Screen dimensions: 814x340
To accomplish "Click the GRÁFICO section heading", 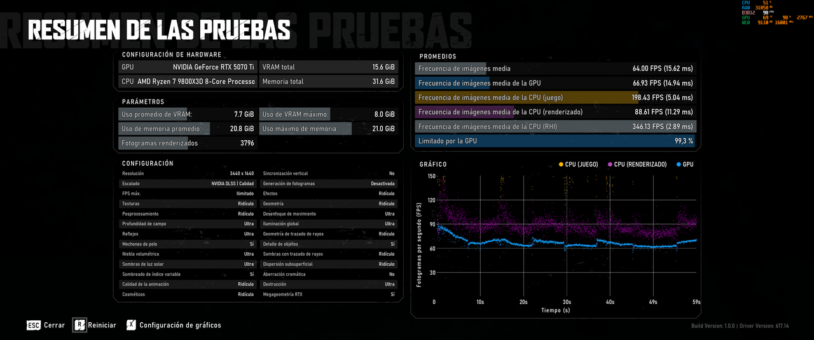I will 433,164.
